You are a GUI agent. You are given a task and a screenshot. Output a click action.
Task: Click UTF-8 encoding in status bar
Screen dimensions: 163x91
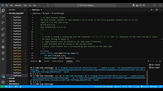coord(125,86)
